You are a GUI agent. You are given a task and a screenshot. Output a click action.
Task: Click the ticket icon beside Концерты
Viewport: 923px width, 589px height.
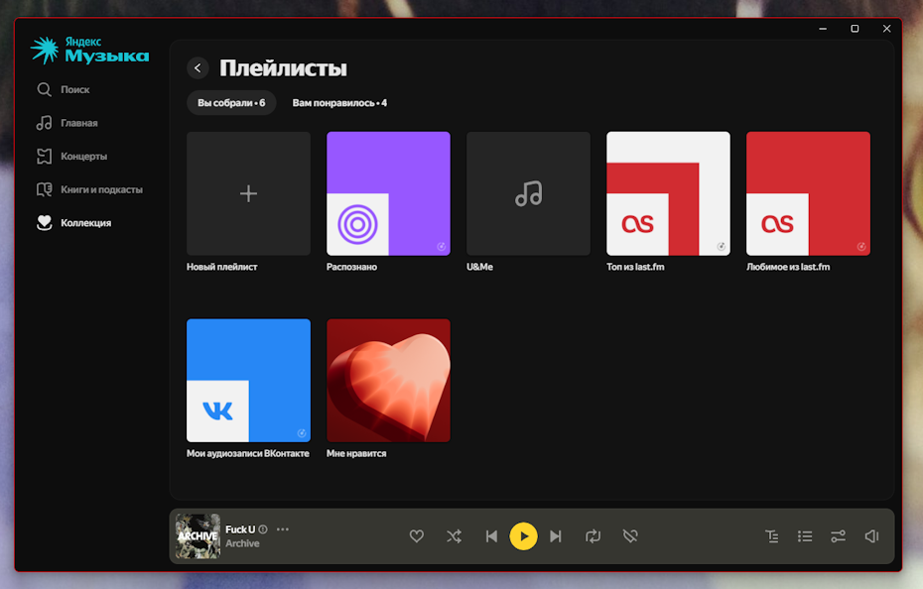pyautogui.click(x=44, y=156)
